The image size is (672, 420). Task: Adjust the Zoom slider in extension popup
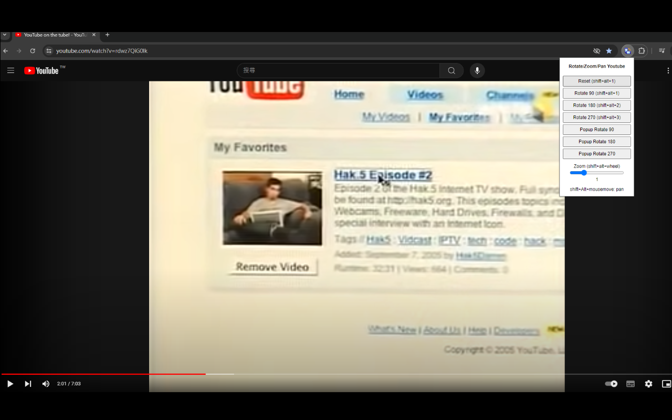pos(597,173)
